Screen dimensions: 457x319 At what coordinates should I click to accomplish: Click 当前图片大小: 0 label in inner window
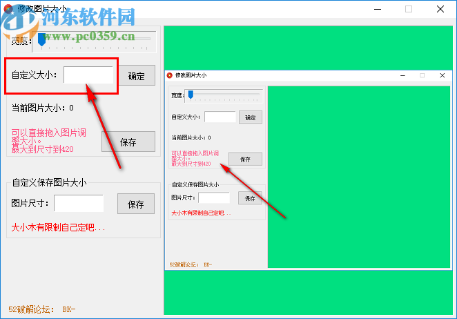pos(191,137)
